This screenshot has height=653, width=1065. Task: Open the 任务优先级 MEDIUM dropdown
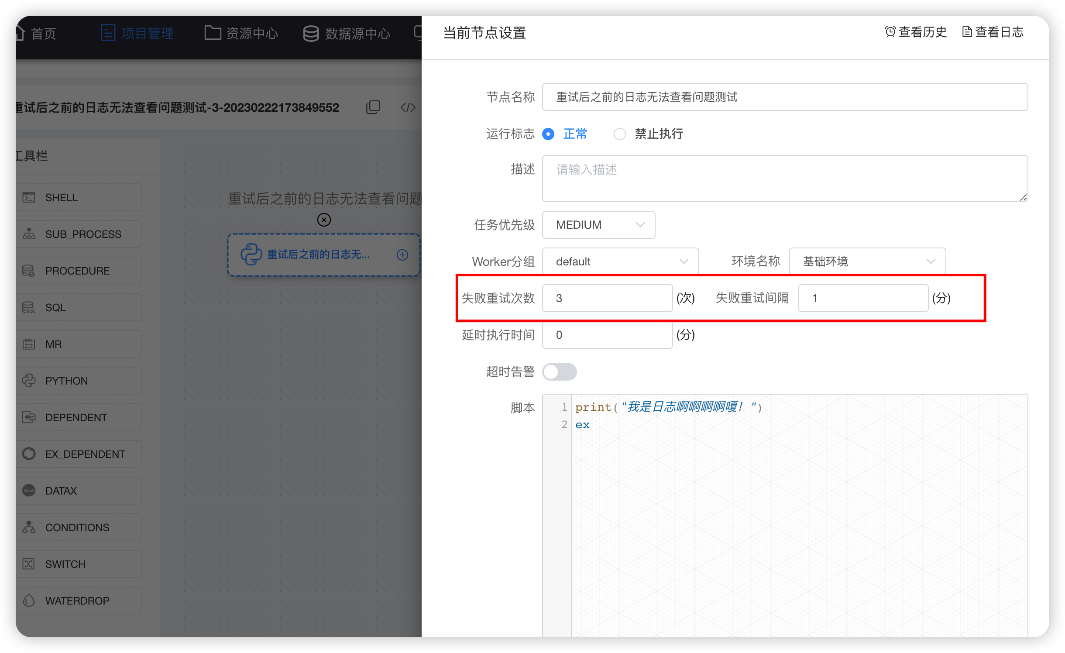point(599,225)
